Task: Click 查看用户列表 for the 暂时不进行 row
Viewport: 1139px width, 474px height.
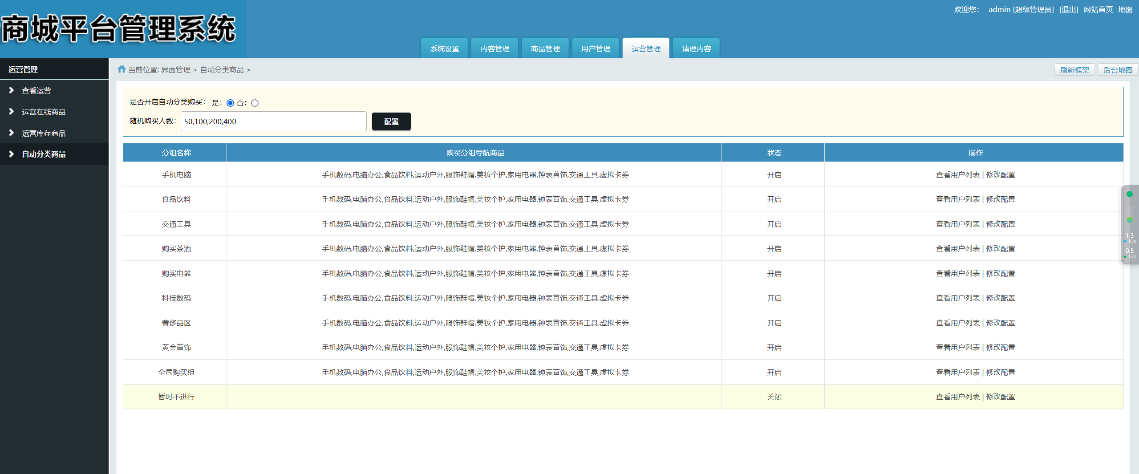Action: [958, 397]
